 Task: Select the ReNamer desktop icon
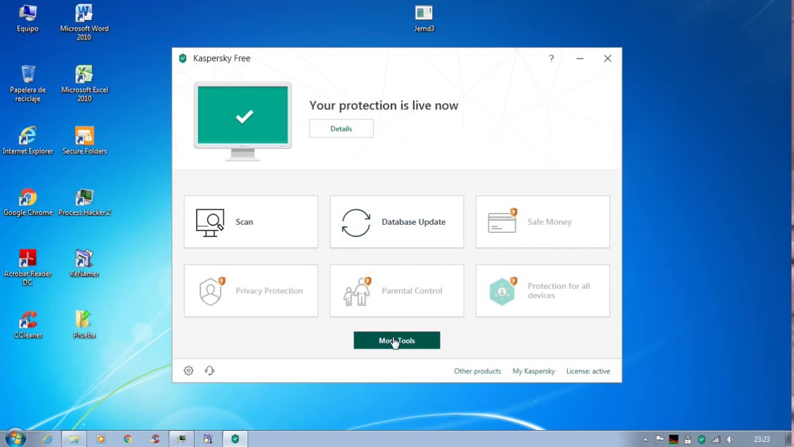click(84, 263)
